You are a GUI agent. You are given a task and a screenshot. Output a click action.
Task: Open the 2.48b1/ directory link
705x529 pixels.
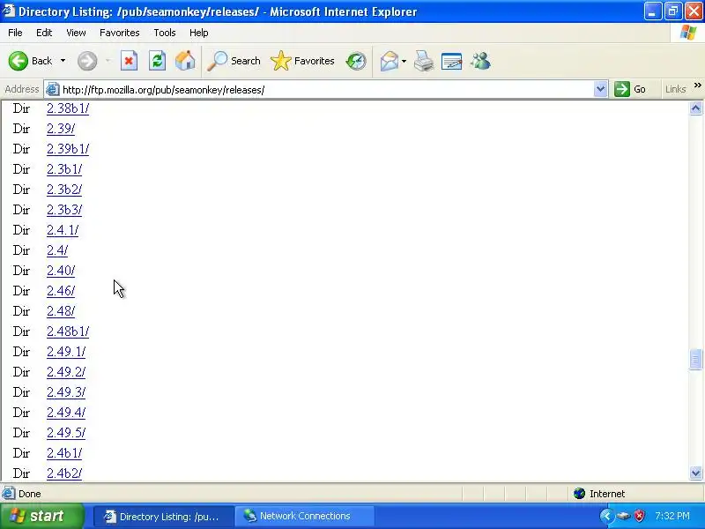pos(68,332)
